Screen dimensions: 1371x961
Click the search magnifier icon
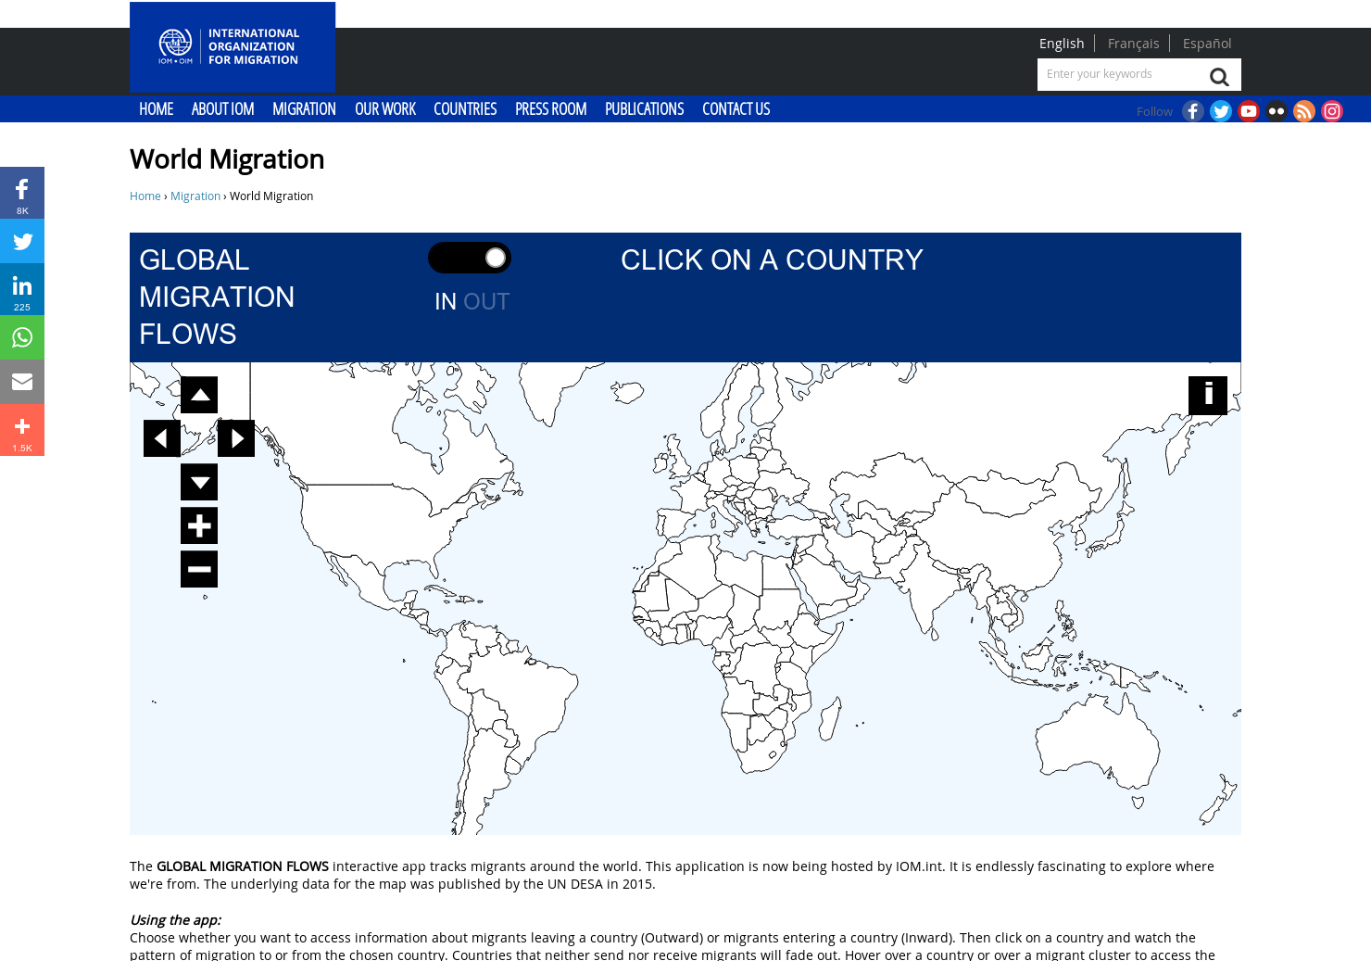(1219, 76)
